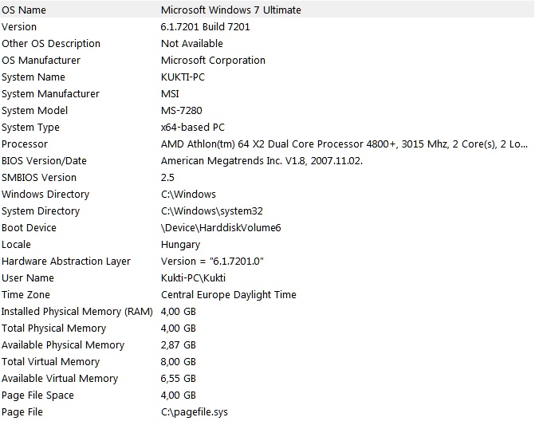Click the C:\pagefile.sys value

(194, 412)
